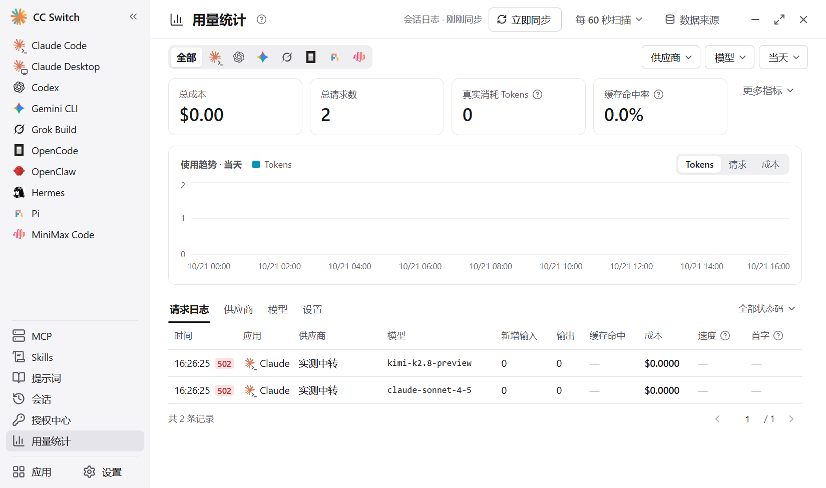Open 当天 time range dropdown

pos(783,58)
